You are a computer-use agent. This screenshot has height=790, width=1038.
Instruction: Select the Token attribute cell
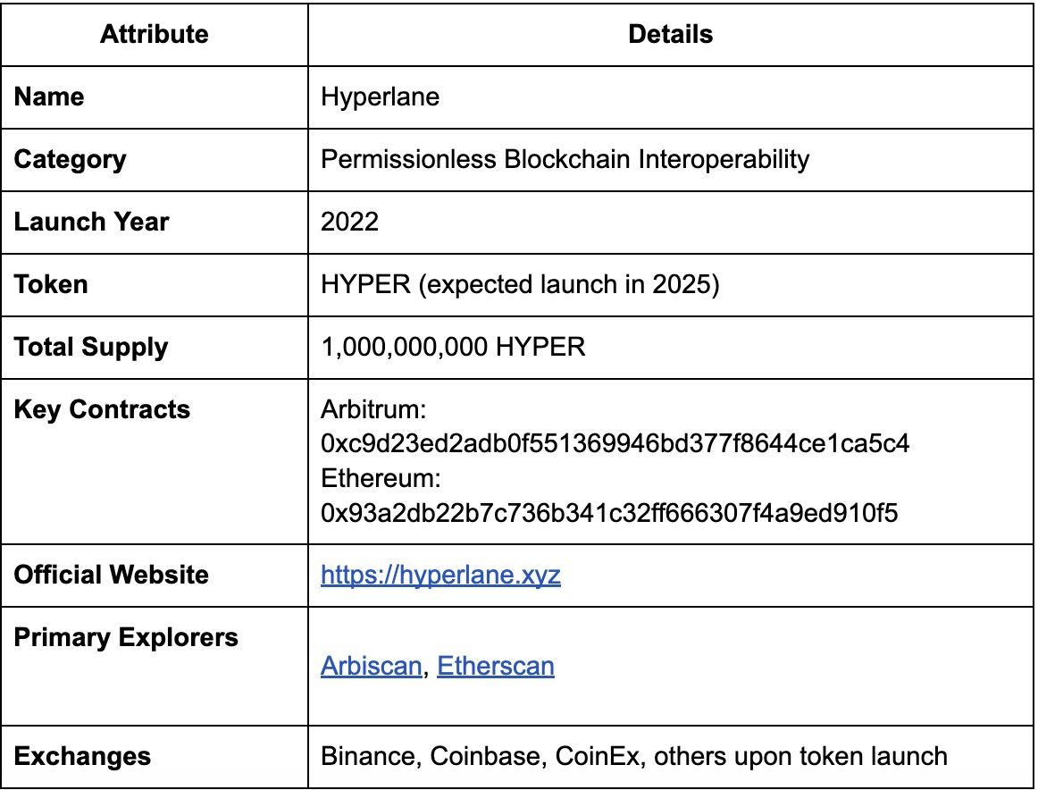[51, 284]
